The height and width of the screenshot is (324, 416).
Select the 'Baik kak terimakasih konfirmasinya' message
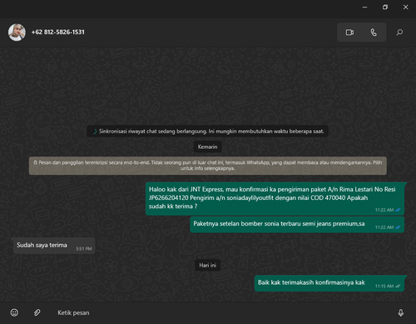coord(329,283)
